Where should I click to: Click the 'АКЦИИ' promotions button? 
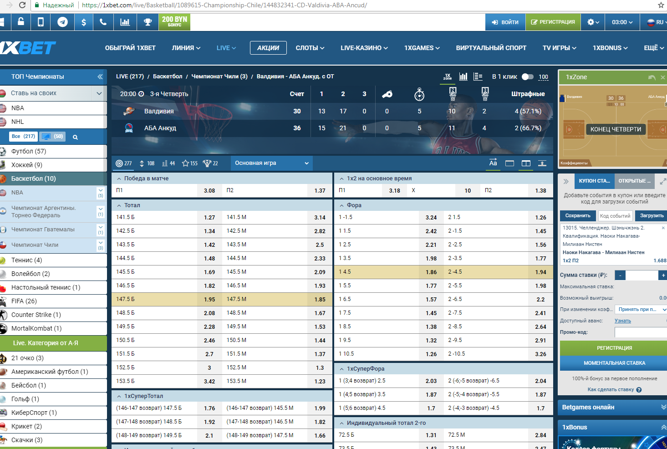pos(268,48)
